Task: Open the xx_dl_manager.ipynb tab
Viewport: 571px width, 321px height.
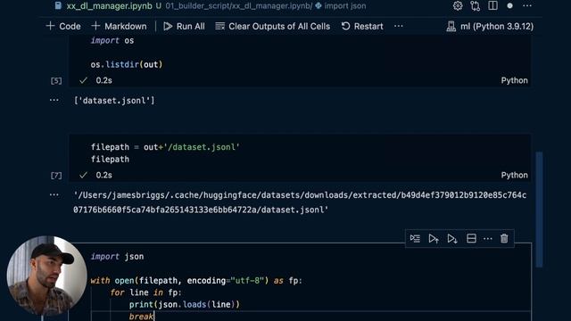Action: [x=108, y=6]
